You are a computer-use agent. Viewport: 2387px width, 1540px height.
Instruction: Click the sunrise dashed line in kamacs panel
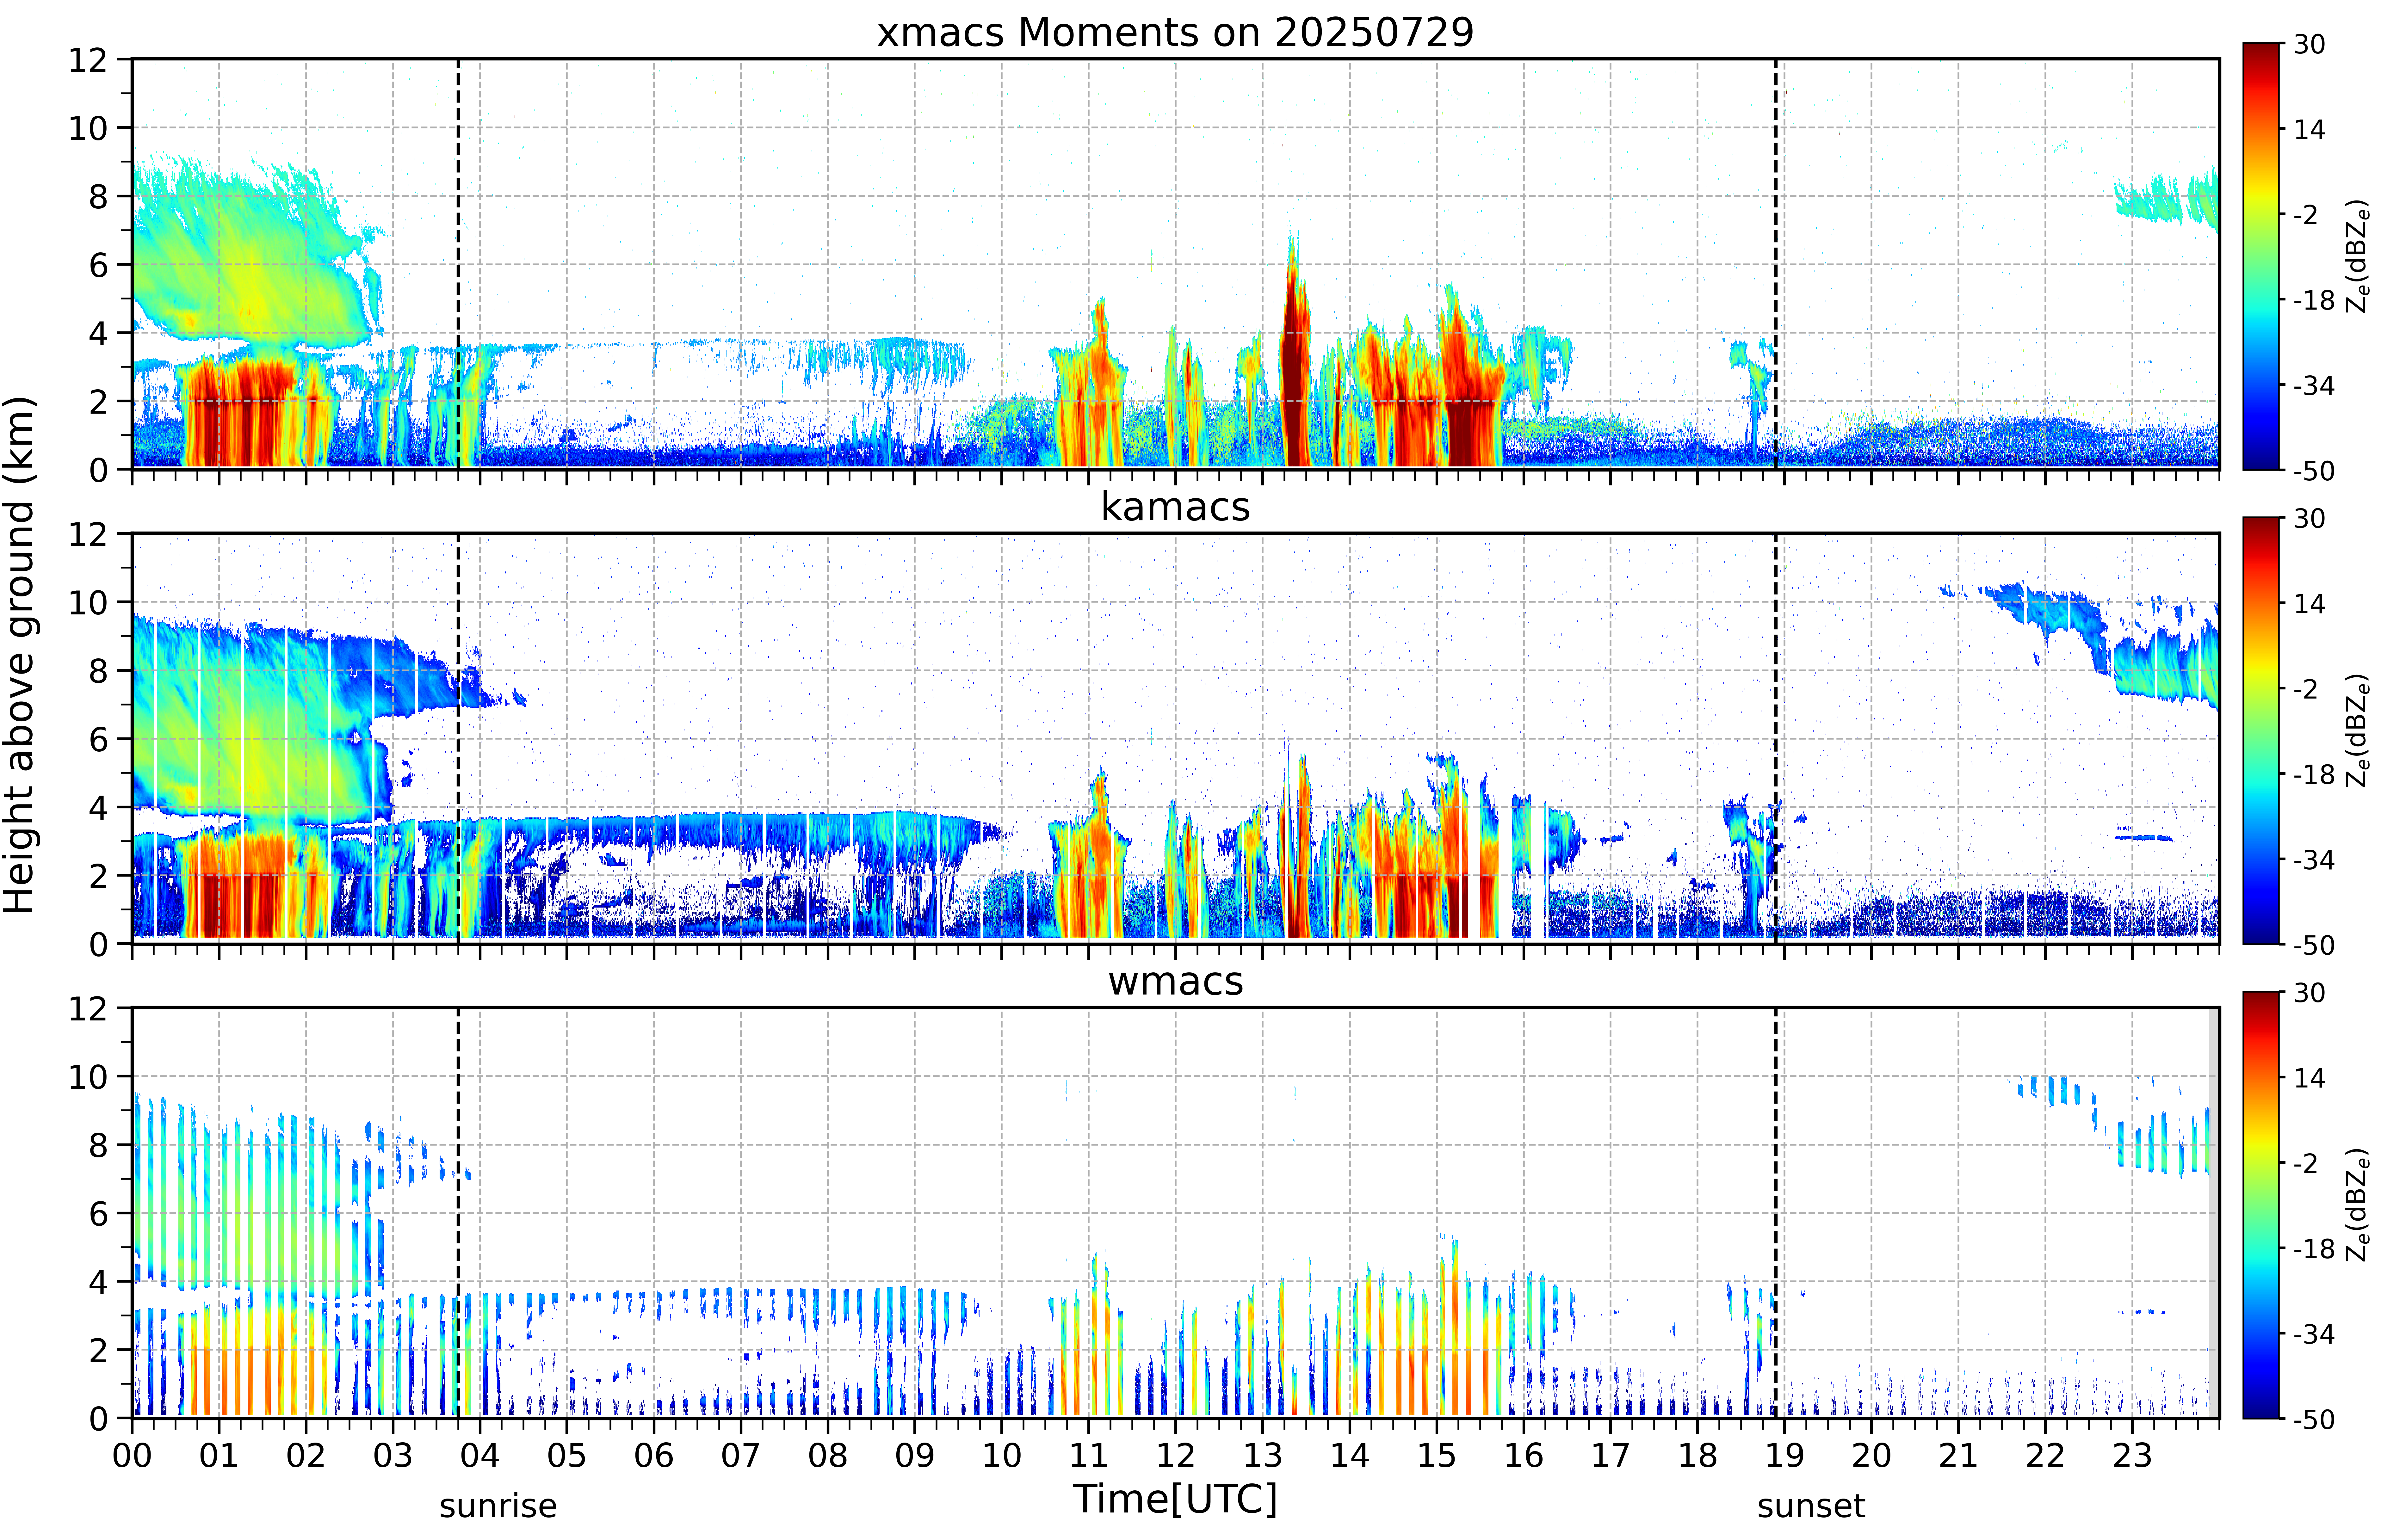(x=458, y=738)
